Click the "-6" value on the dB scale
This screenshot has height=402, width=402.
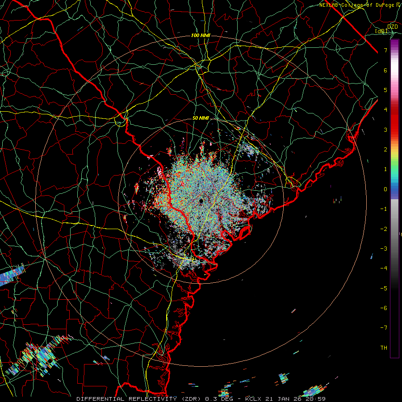[x=384, y=308]
